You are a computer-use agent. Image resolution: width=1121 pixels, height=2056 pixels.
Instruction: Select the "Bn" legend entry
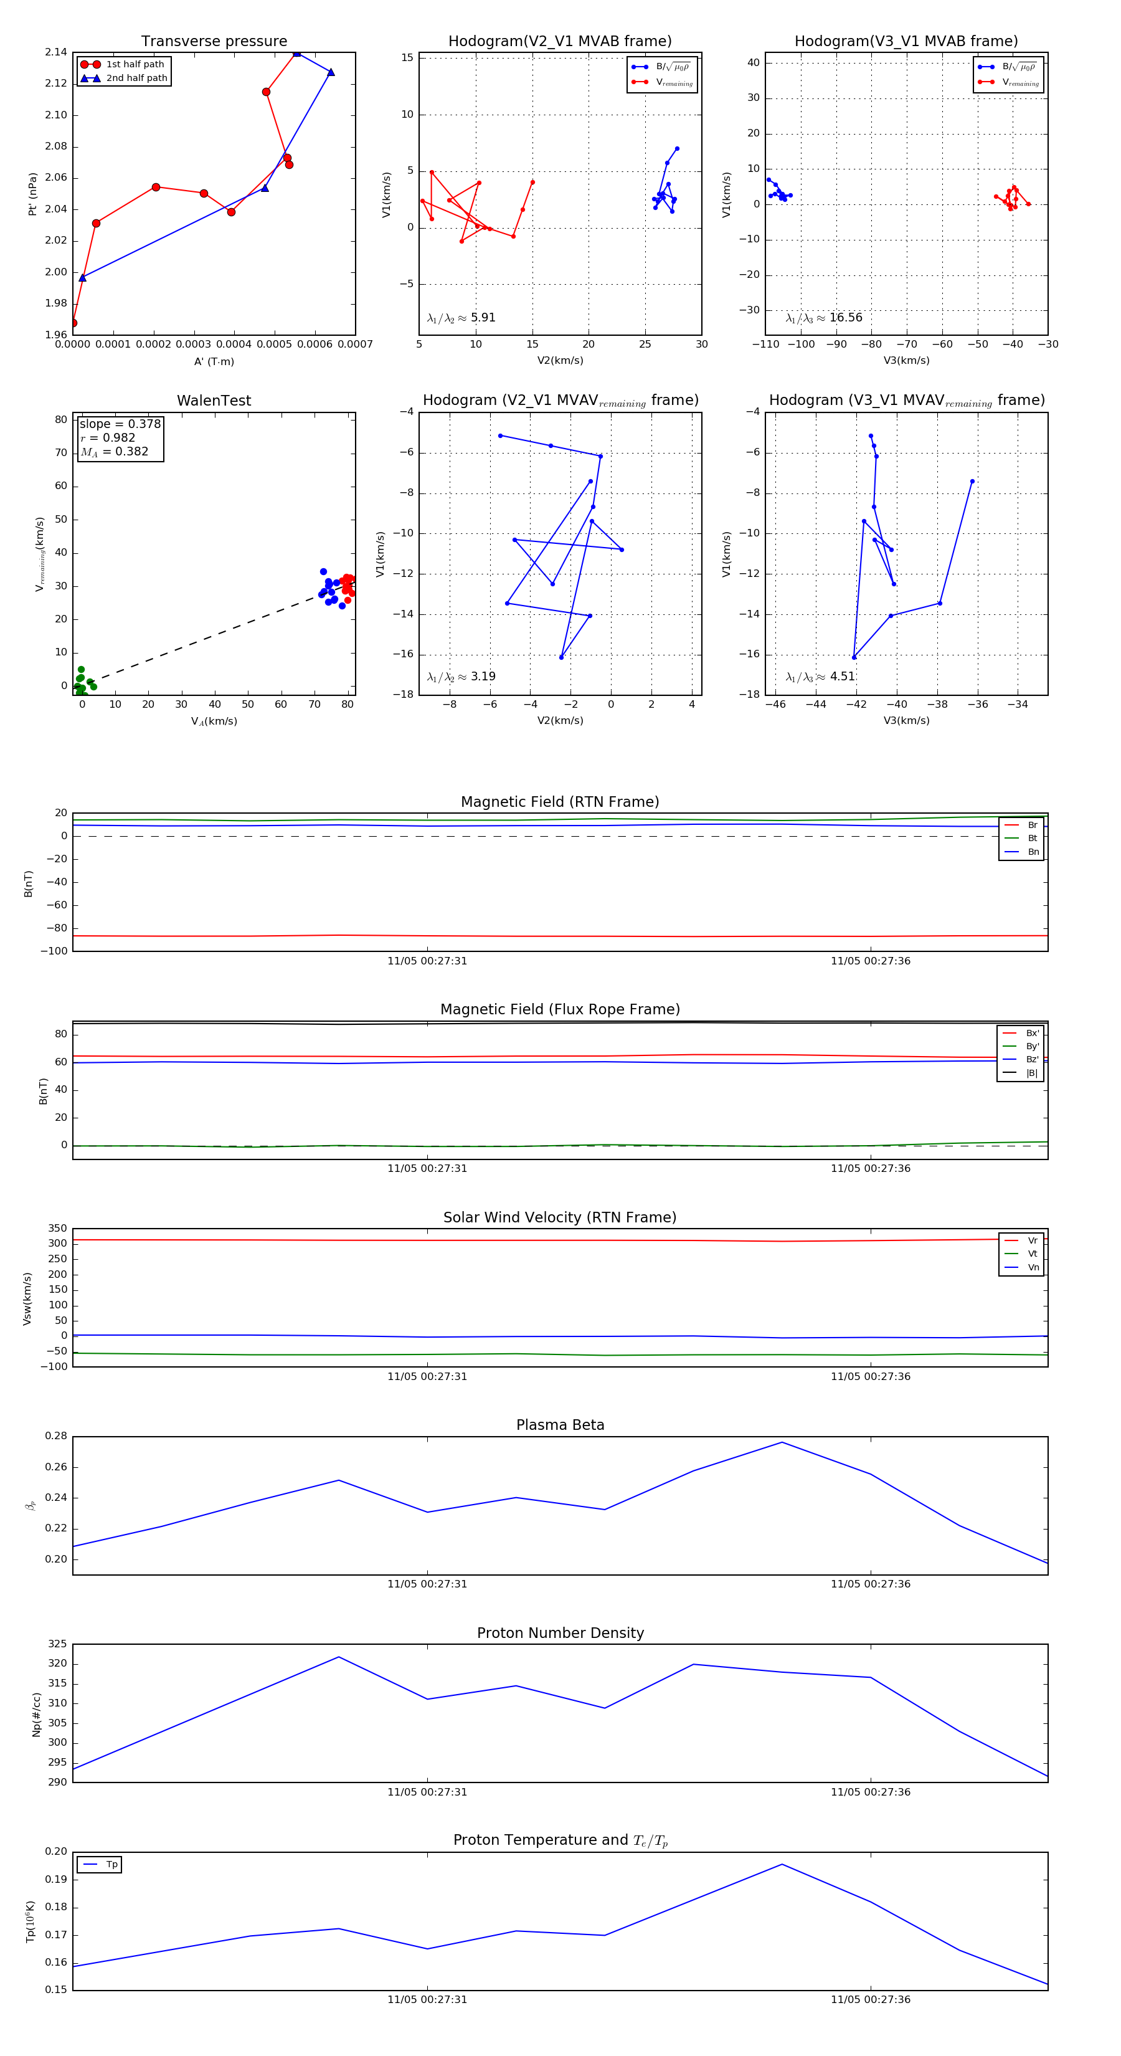(1022, 852)
